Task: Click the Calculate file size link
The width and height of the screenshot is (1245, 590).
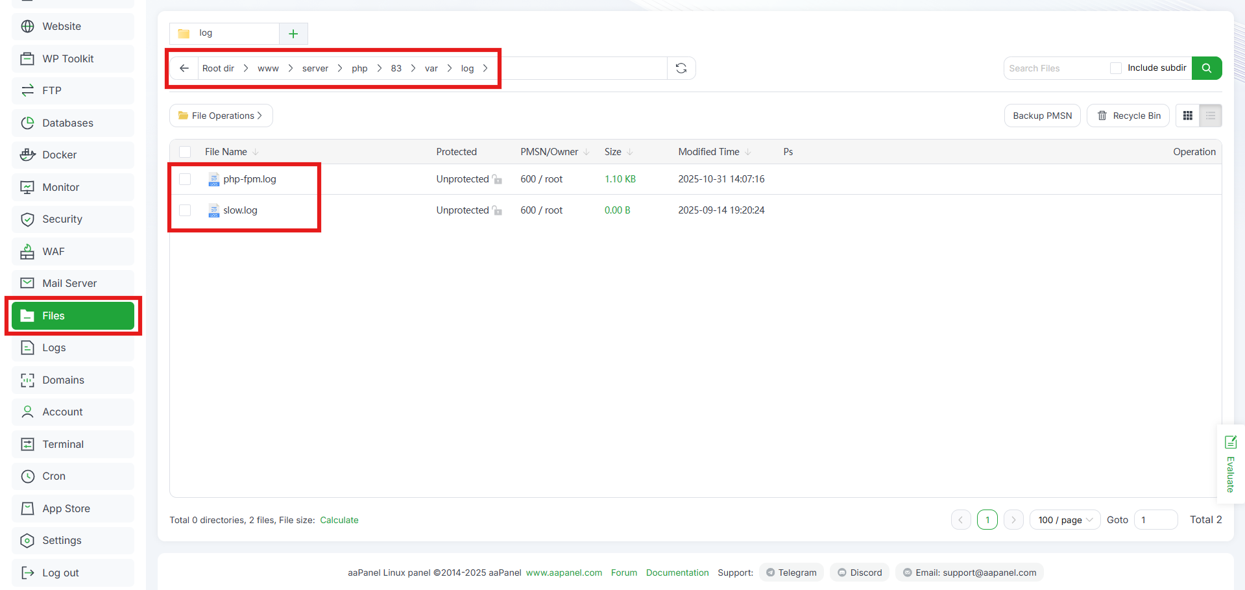Action: tap(339, 520)
